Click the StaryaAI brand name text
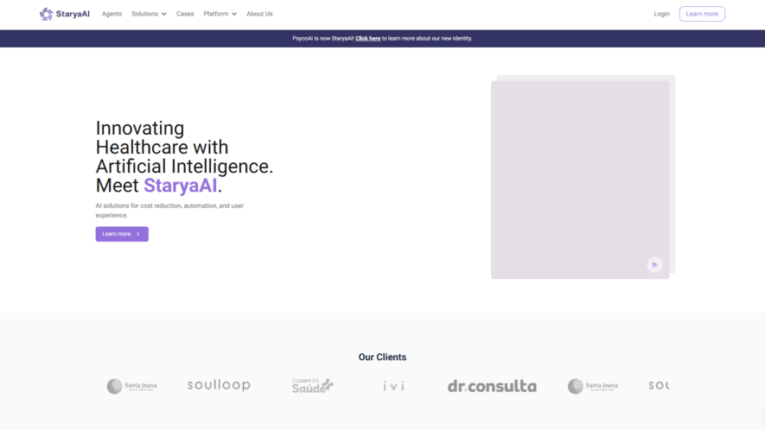 point(73,14)
